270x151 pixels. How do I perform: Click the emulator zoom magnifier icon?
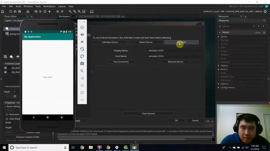pyautogui.click(x=82, y=71)
